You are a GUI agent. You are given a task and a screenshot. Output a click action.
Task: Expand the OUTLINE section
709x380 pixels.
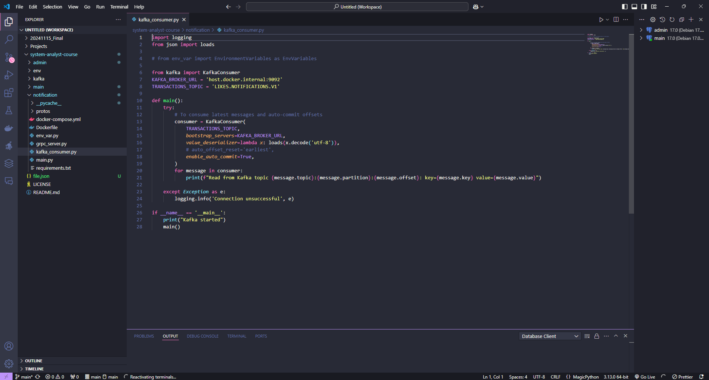click(34, 361)
